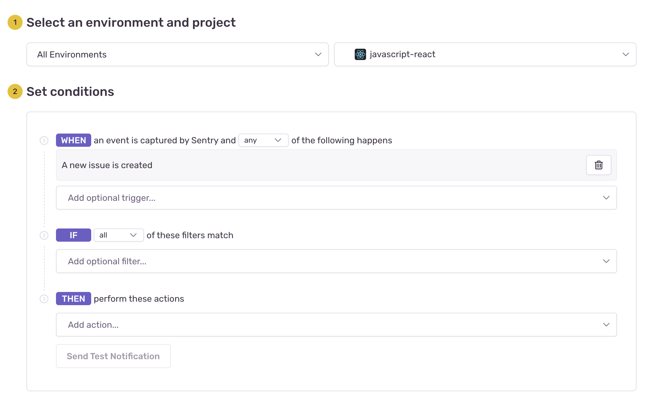This screenshot has width=656, height=401.
Task: Click the step 2 yellow badge
Action: point(15,91)
